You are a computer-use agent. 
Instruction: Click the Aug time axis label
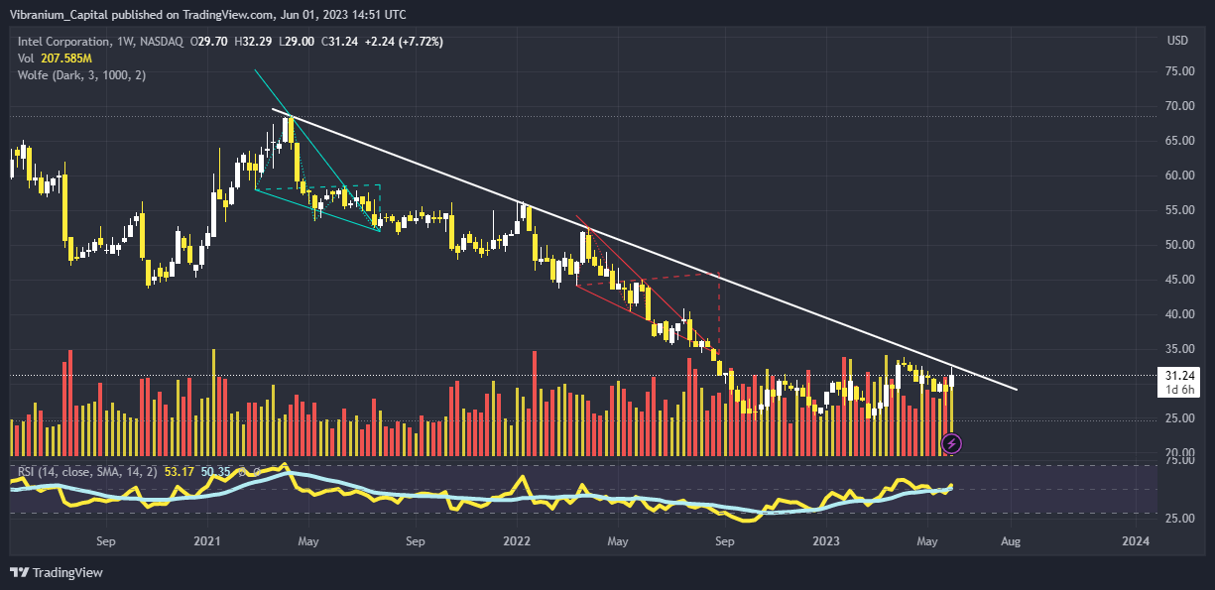coord(1010,541)
